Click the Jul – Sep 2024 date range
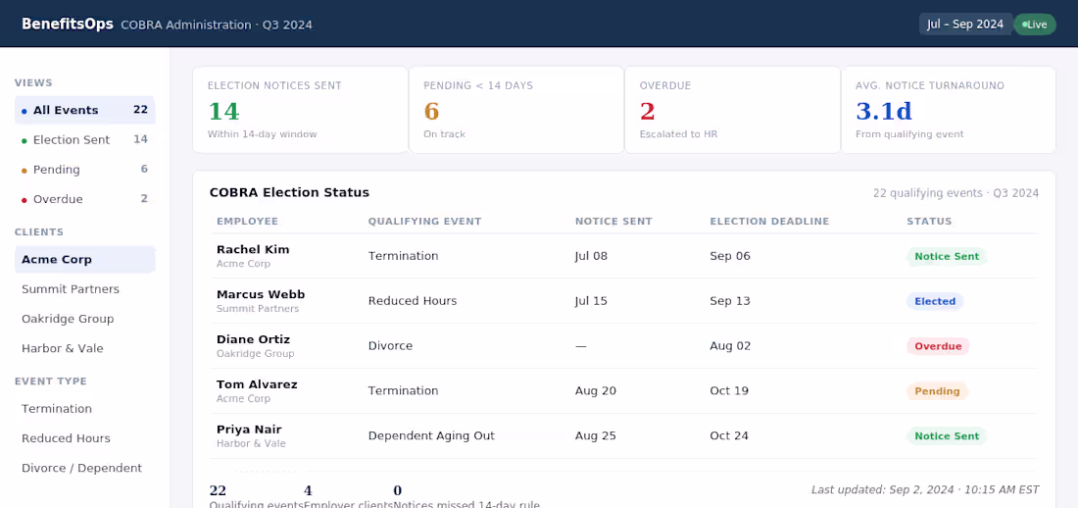Screen dimensions: 1078x508 tap(964, 25)
